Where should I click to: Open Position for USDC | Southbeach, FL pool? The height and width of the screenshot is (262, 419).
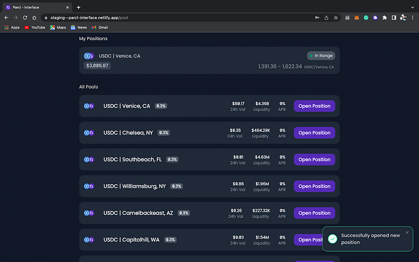pyautogui.click(x=314, y=160)
